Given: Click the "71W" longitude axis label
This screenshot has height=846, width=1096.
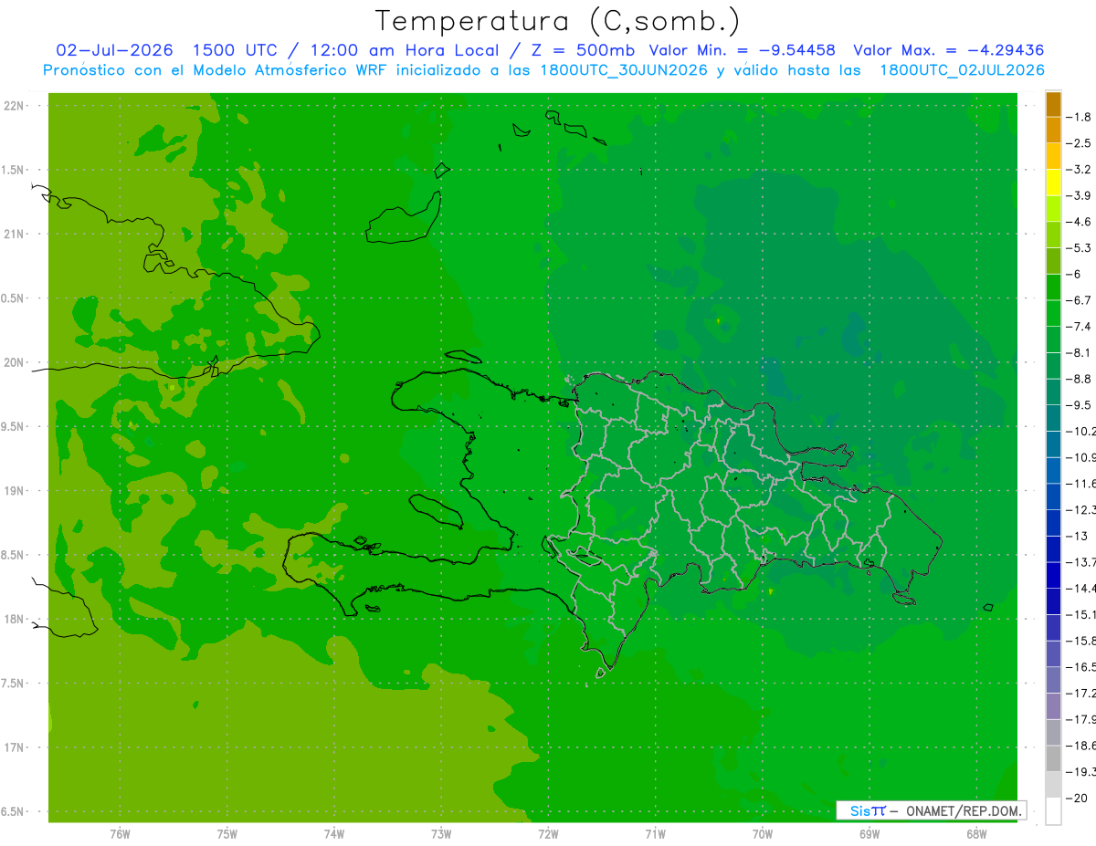Looking at the screenshot, I should (x=655, y=833).
